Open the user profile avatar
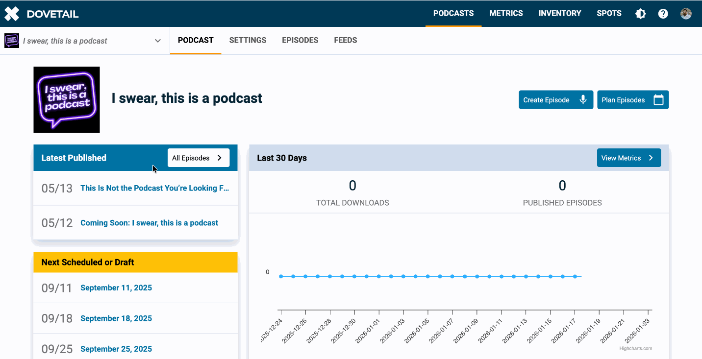 tap(686, 14)
